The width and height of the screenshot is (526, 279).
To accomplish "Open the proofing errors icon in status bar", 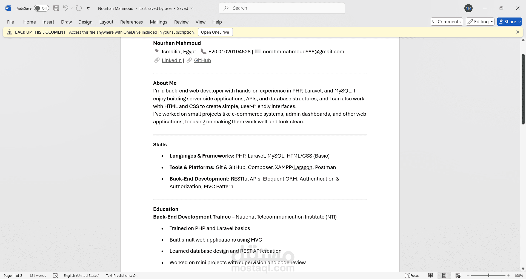I will pos(55,275).
